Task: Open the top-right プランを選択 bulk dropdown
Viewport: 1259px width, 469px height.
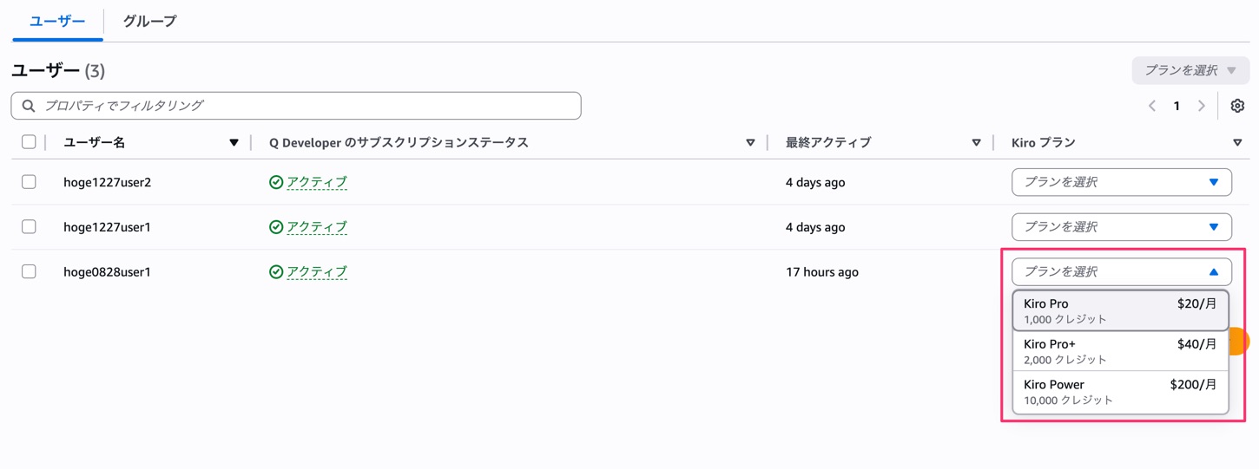Action: 1190,70
